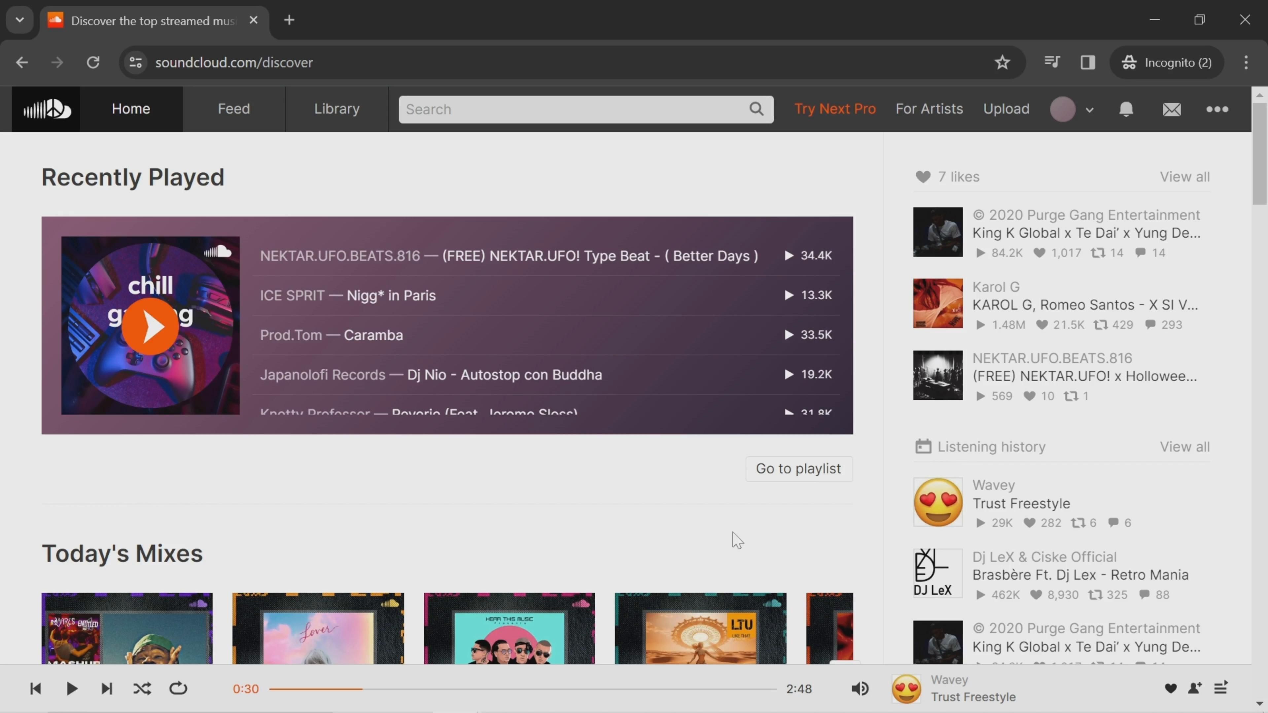Toggle repeat in the player bar
This screenshot has width=1268, height=713.
tap(178, 688)
